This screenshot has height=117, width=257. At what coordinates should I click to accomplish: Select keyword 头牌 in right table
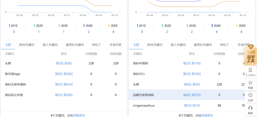tap(136, 85)
